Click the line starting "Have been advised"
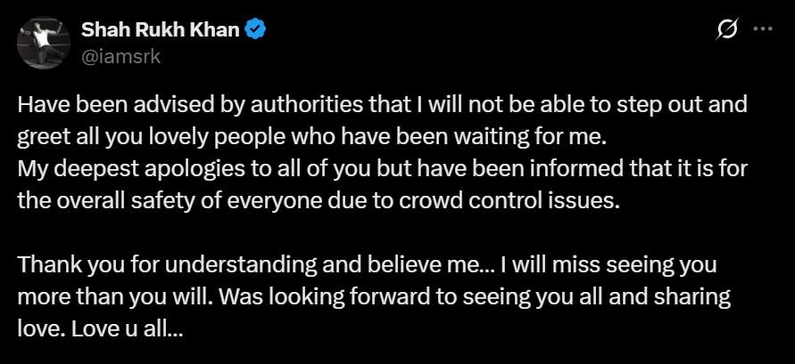The width and height of the screenshot is (795, 364). [382, 105]
